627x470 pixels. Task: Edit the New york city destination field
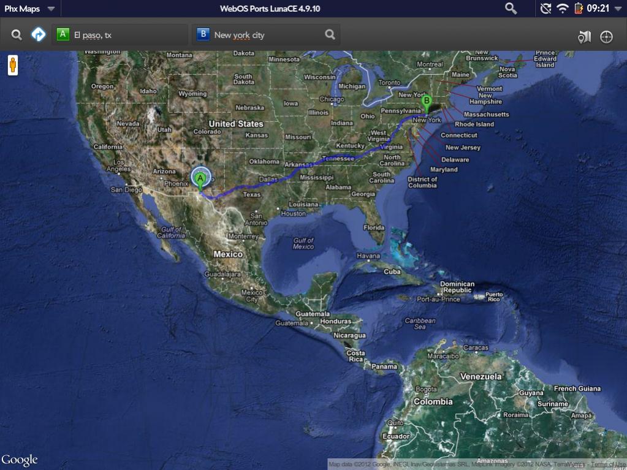264,35
